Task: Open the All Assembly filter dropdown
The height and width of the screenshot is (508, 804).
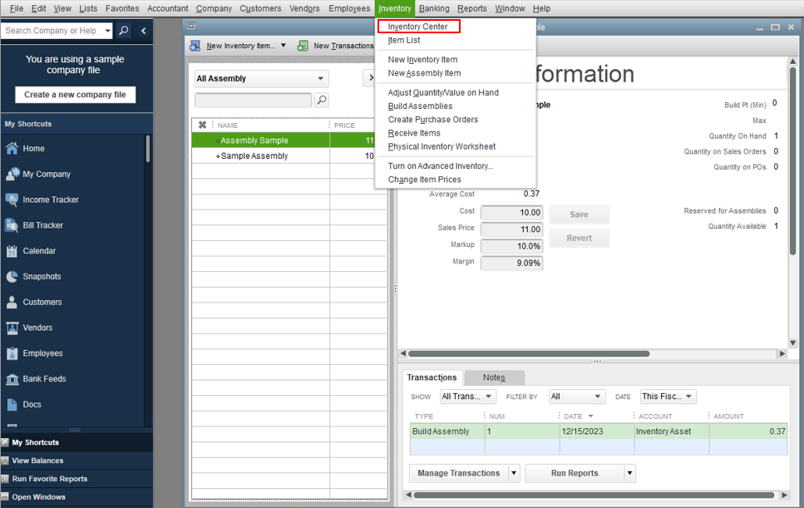Action: (x=262, y=78)
